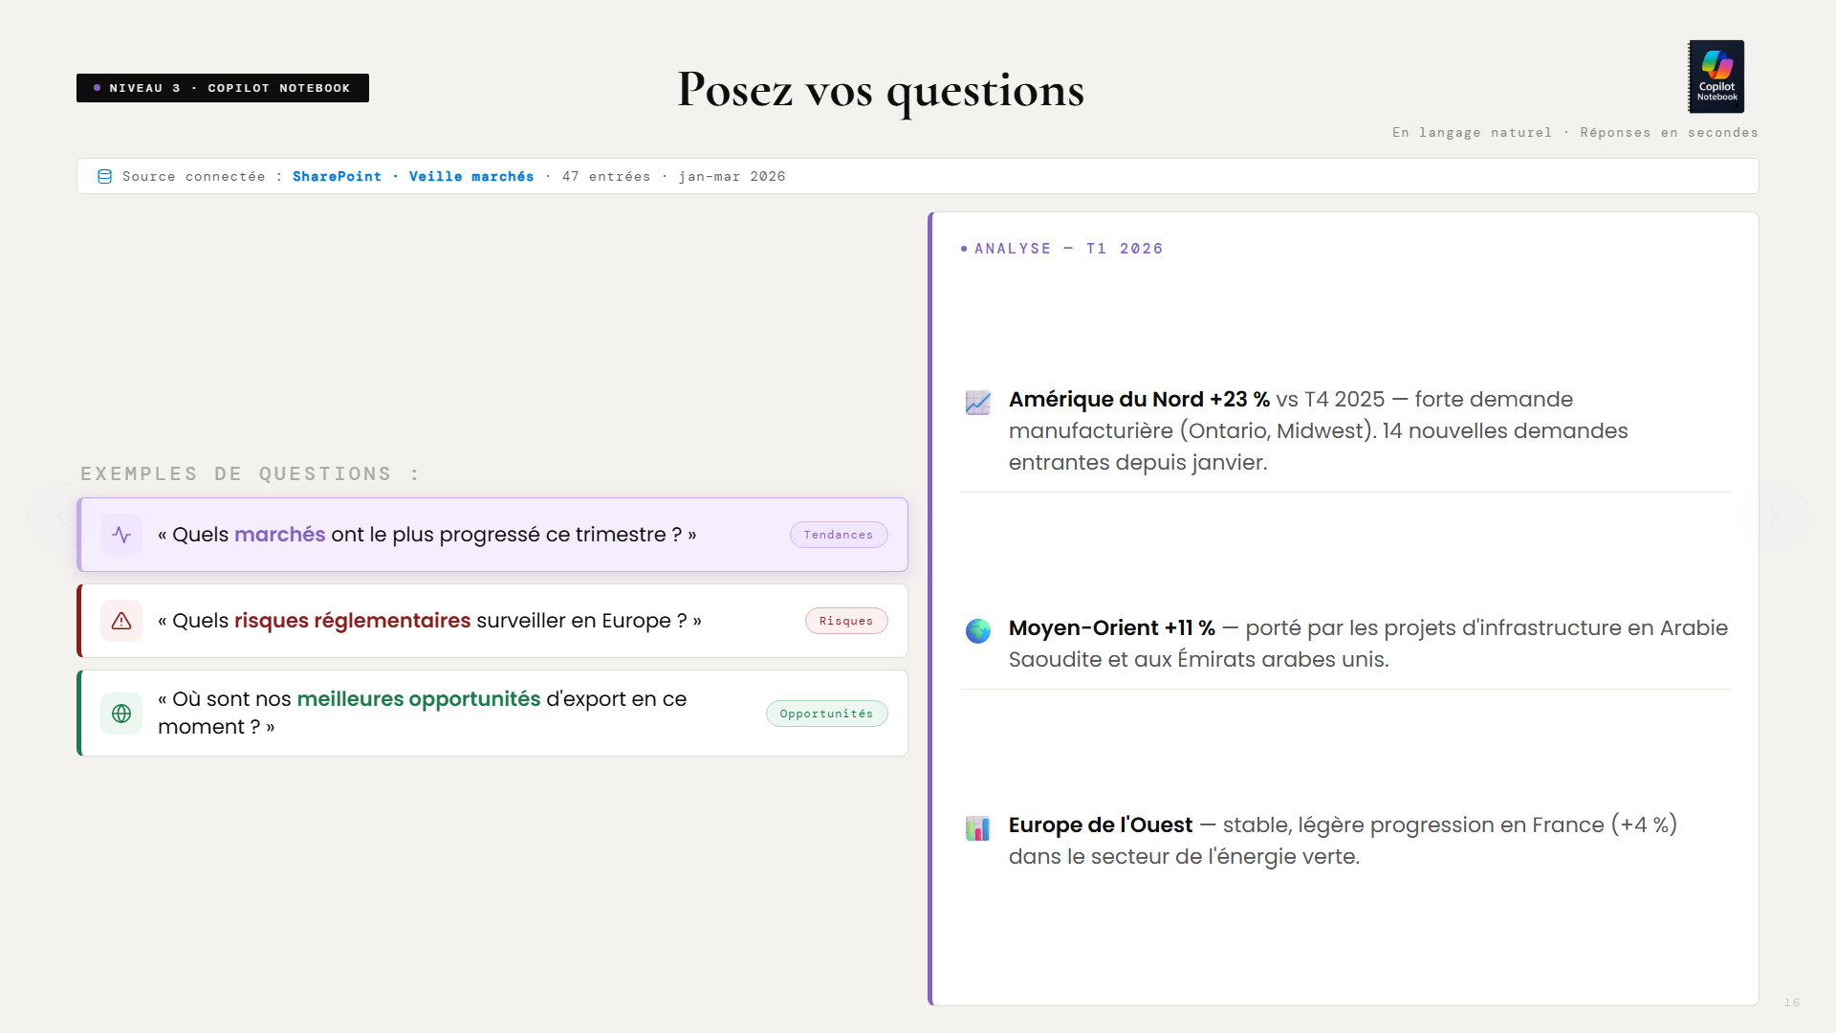Toggle the Risques badge

846,621
